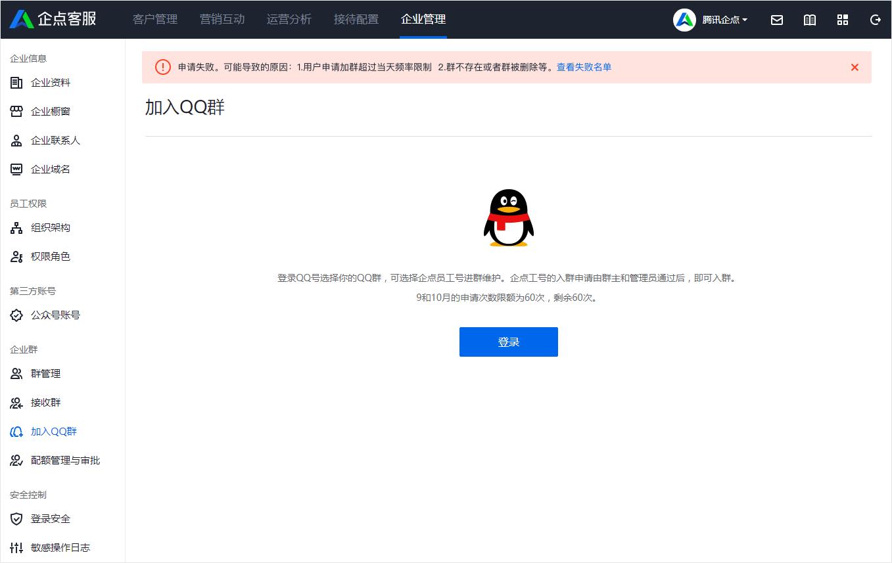Viewport: 892px width, 563px height.
Task: Click the app grid icon
Action: pyautogui.click(x=843, y=20)
